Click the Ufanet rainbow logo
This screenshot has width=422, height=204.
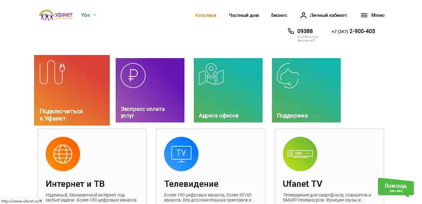click(x=56, y=15)
